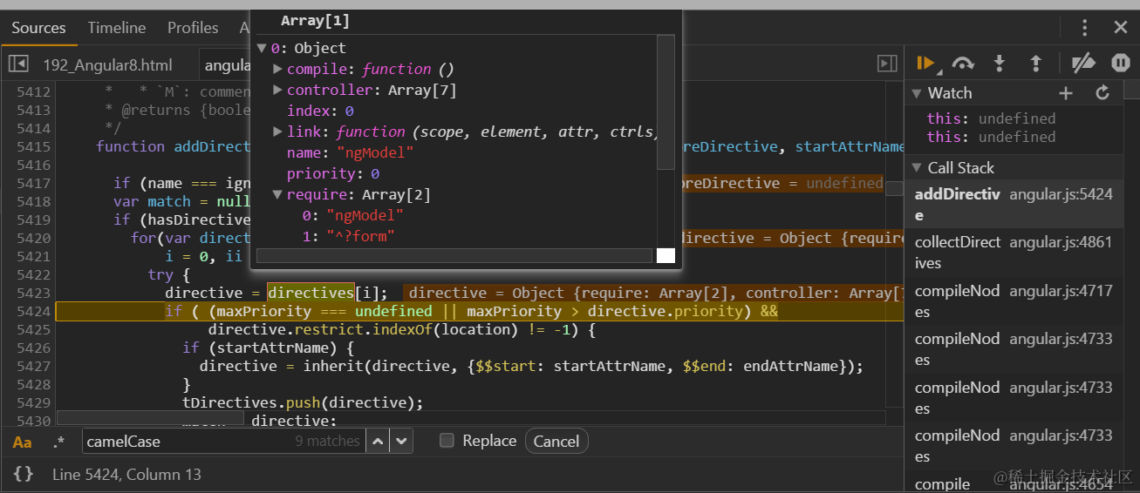Collapse the Watch section
This screenshot has height=493, width=1140.
(x=917, y=93)
